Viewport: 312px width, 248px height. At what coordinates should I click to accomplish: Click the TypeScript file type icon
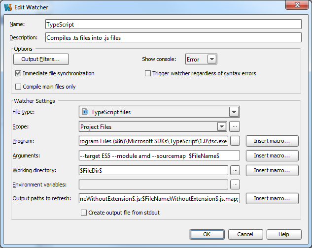click(85, 112)
